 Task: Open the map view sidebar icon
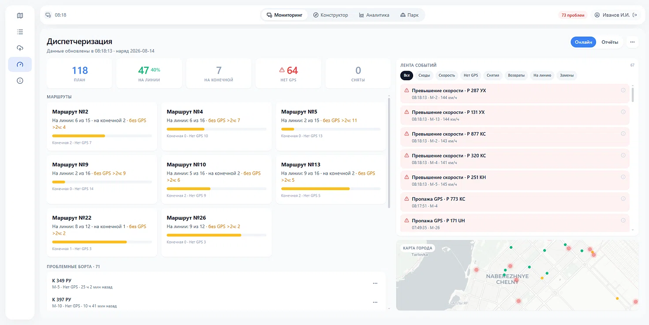(20, 16)
